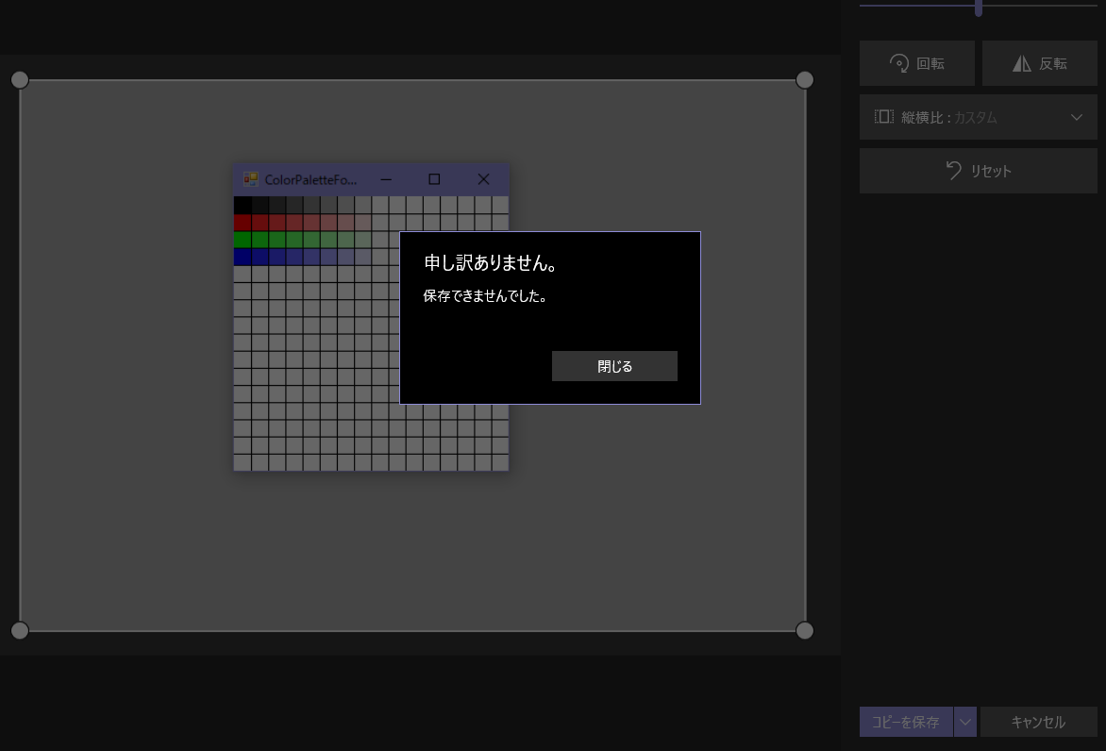Viewport: 1106px width, 751px height.
Task: Click the 回転 rotate button
Action: tap(917, 63)
